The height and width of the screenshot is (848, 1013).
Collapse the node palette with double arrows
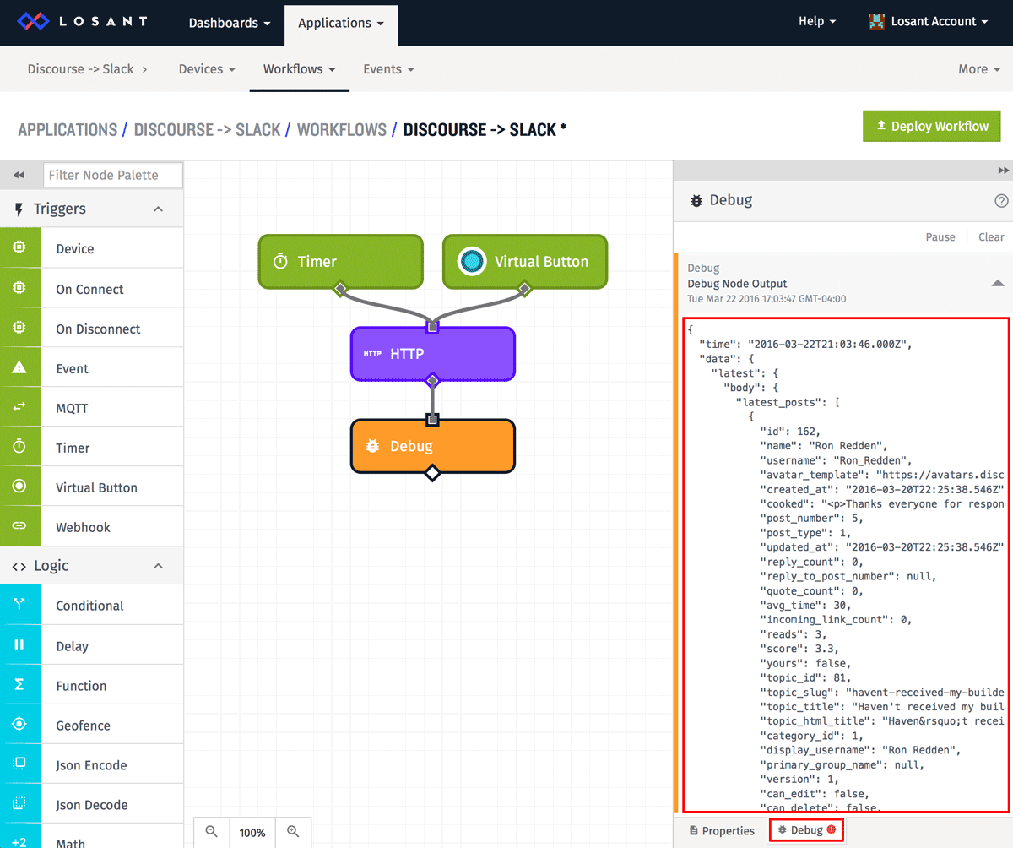coord(19,175)
